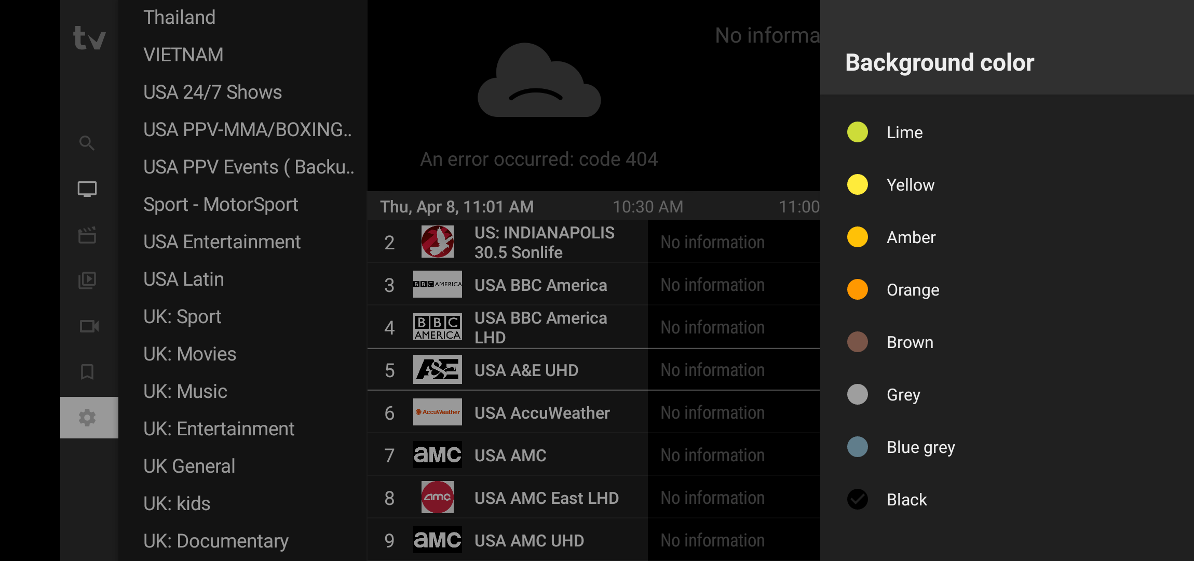This screenshot has width=1194, height=561.
Task: Click No information cell for USA A&E UHD
Action: (734, 370)
